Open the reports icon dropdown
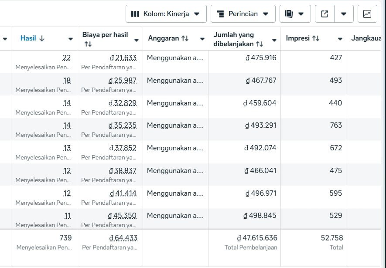Viewport: 386px width, 268px height. (x=295, y=14)
